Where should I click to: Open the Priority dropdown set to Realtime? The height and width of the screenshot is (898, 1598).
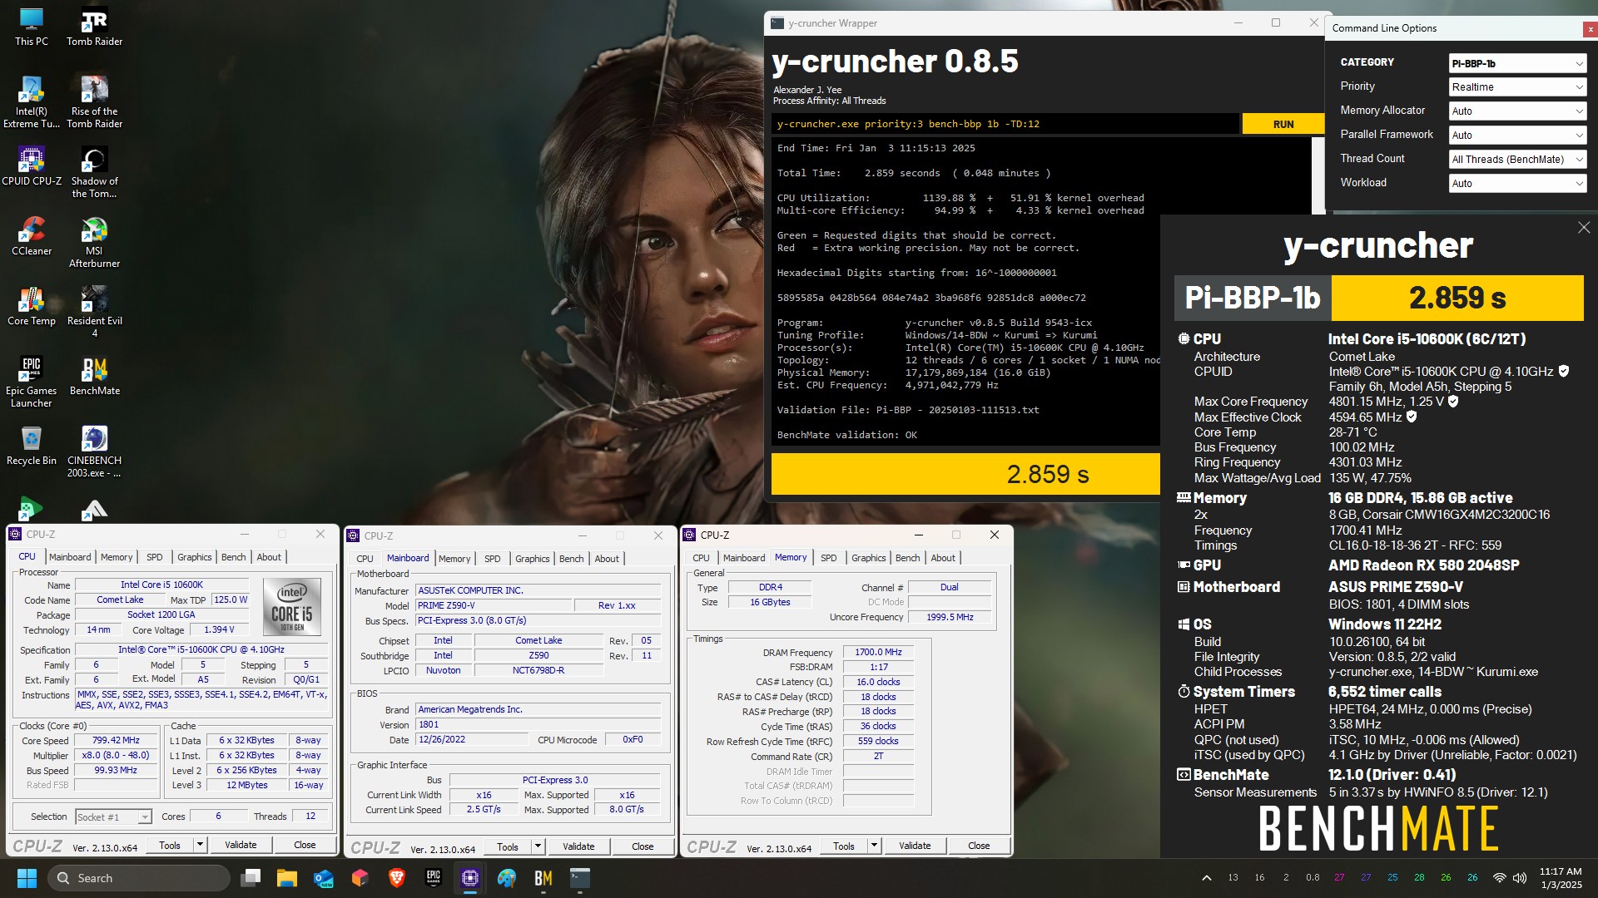[1517, 87]
